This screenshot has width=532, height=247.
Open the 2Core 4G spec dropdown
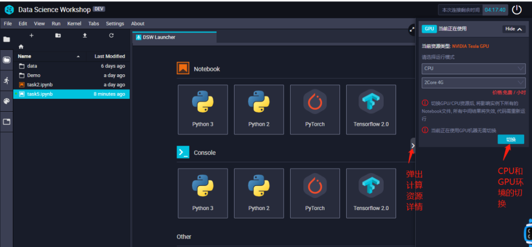(x=473, y=82)
